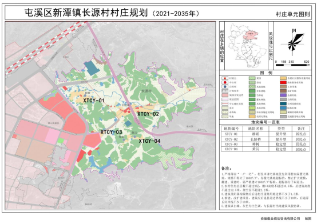Select the XTCY-01 label on the map
Screen dimensions: 317x224
(x=94, y=101)
